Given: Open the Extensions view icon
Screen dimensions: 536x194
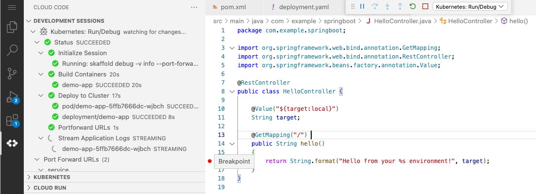Looking at the screenshot, I should (x=12, y=119).
